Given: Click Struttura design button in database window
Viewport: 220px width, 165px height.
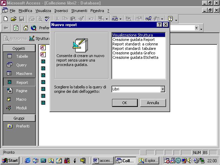Looking at the screenshot, I should (40, 38).
